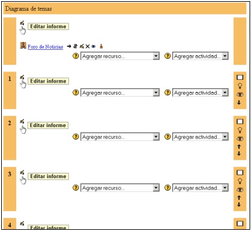Click edit summary pencil in topic 2
The width and height of the screenshot is (252, 231).
point(22,121)
